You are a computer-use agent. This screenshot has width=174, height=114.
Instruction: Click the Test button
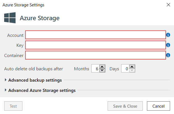(x=13, y=106)
